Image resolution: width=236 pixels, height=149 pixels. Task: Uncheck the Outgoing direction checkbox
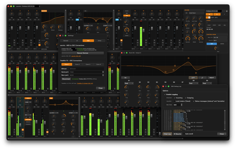(186, 98)
